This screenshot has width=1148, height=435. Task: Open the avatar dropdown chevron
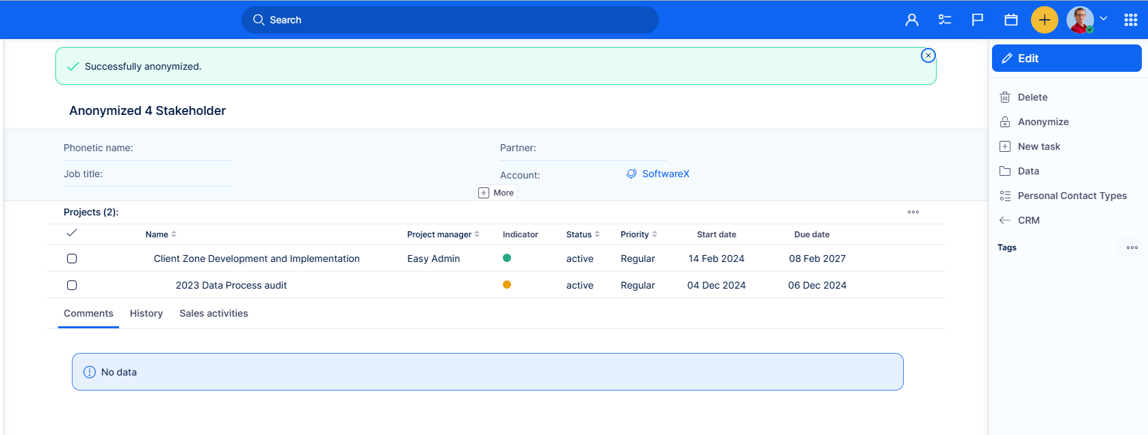click(x=1104, y=19)
